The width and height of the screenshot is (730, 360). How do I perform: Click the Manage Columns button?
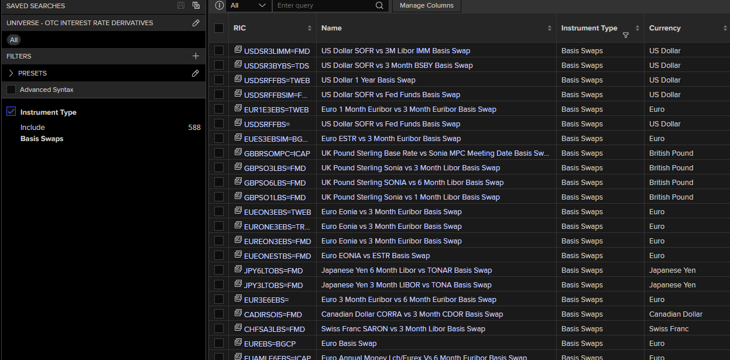427,5
